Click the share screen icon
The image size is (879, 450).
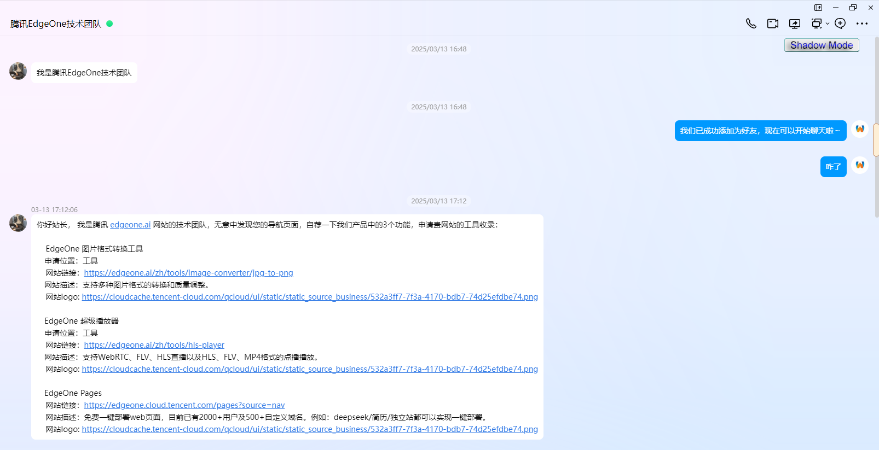(795, 24)
